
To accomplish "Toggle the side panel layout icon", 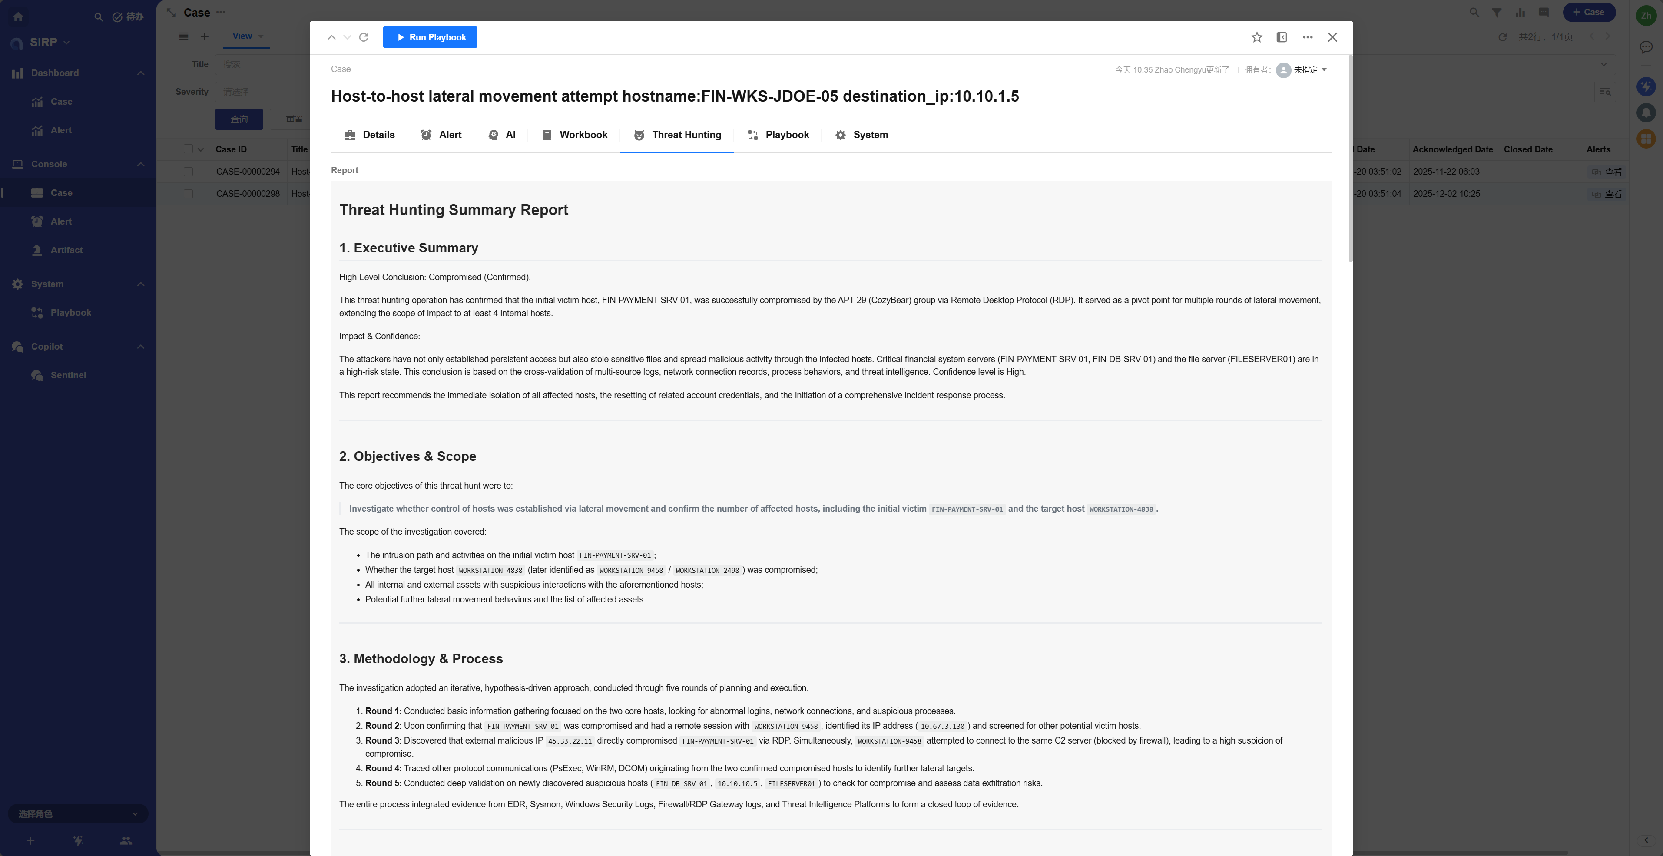I will coord(1282,37).
